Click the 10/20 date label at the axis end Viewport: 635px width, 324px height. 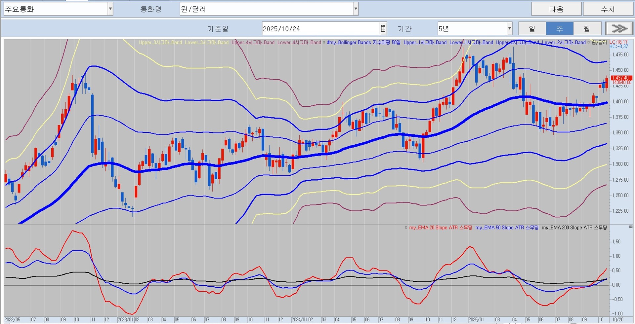click(x=618, y=320)
